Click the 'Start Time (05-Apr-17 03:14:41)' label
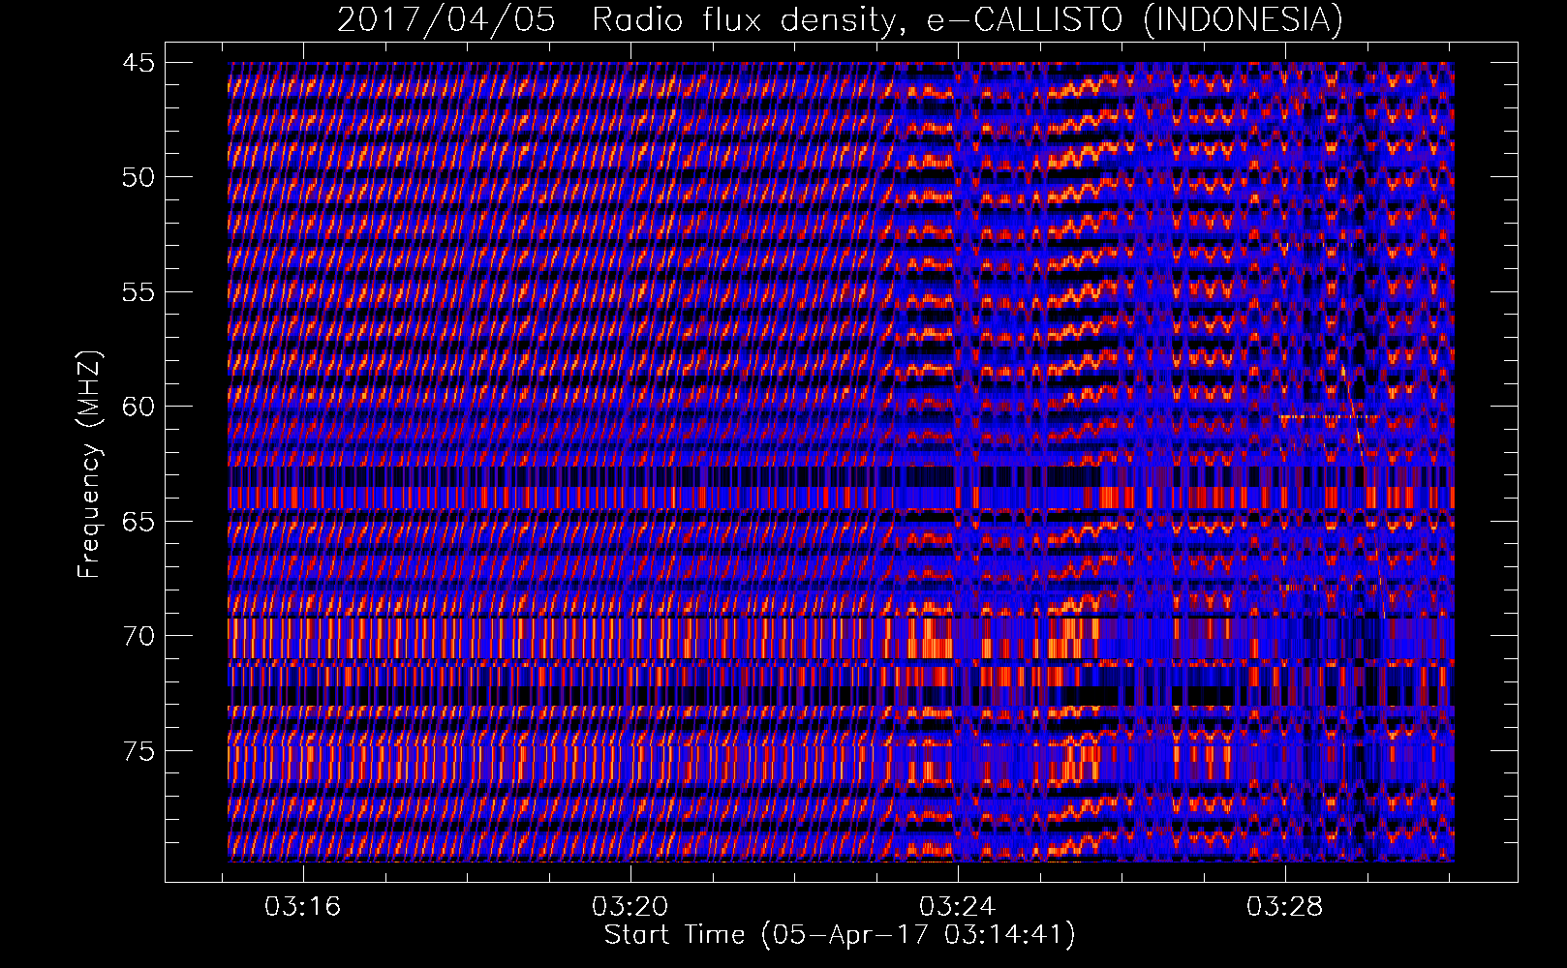Viewport: 1567px width, 968px height. (840, 935)
